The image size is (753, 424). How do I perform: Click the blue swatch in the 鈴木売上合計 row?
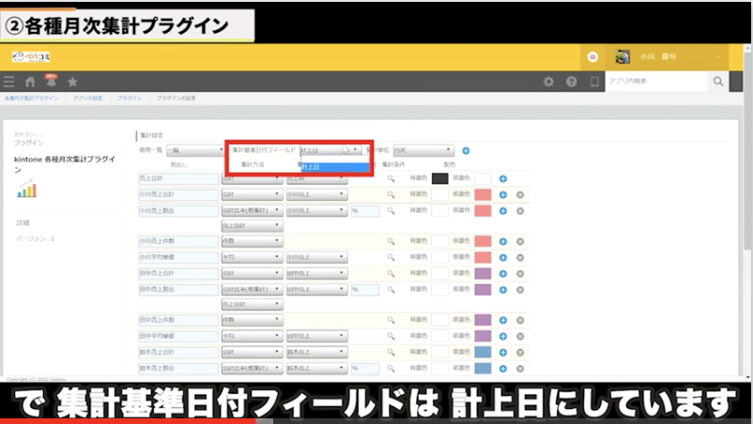point(483,352)
